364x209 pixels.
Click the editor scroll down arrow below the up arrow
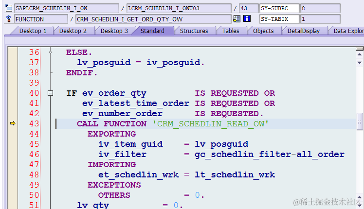point(360,62)
